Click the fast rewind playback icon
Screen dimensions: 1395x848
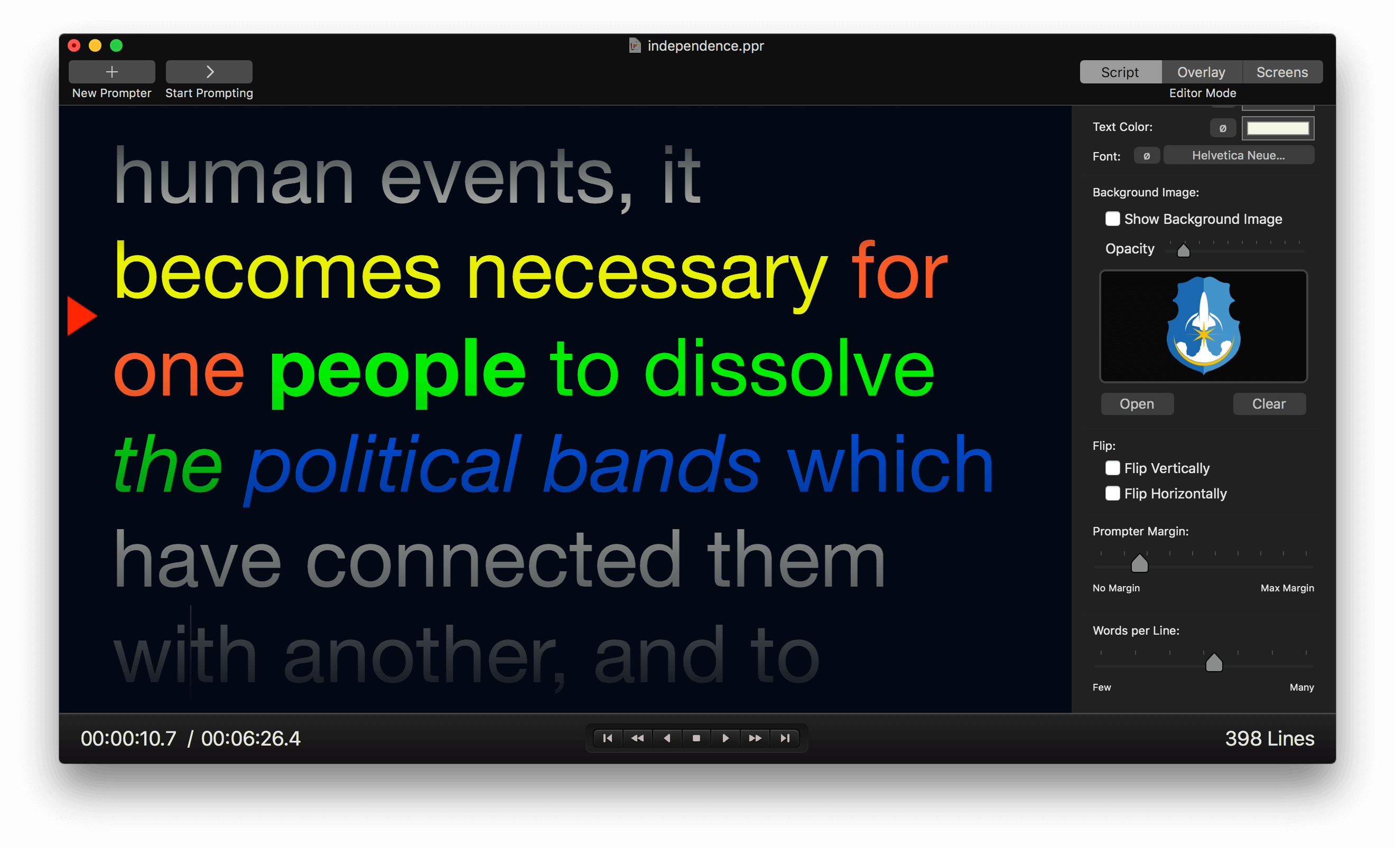(x=635, y=737)
